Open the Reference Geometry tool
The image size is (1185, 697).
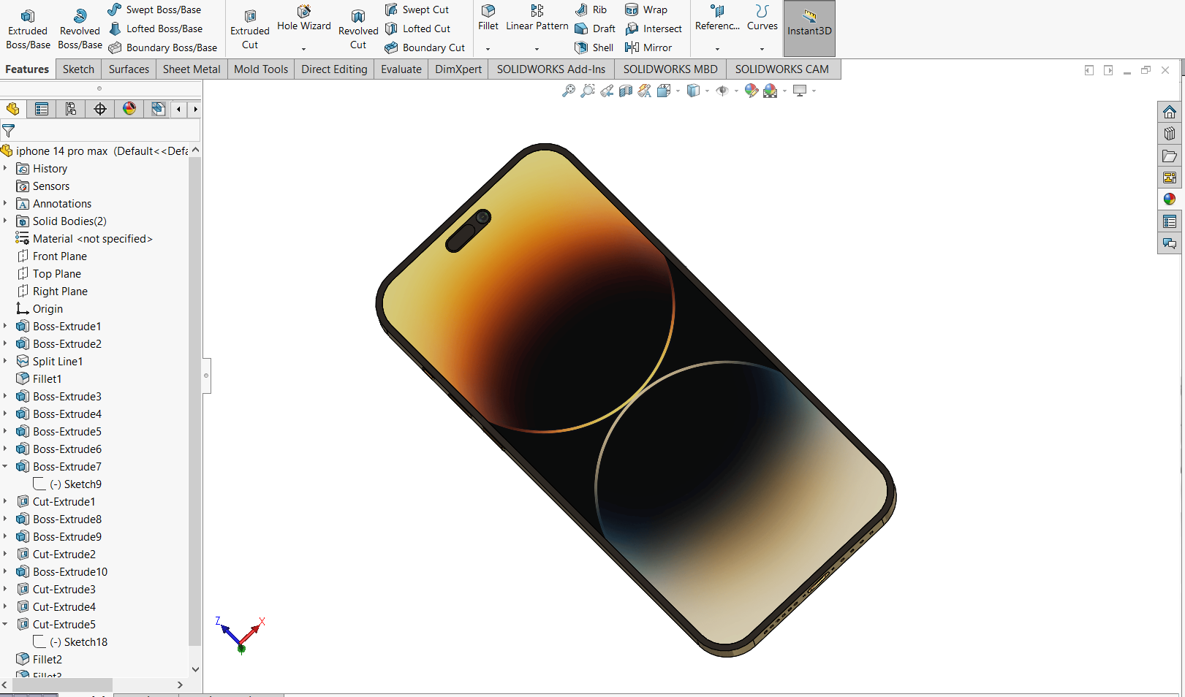(x=718, y=19)
